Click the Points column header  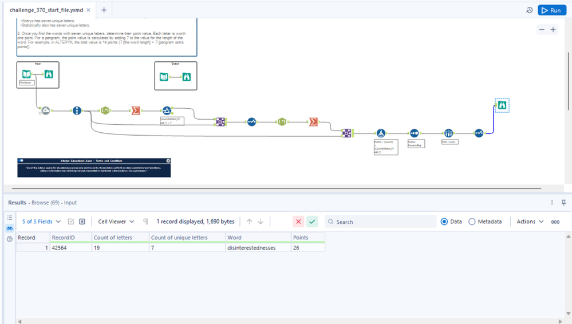click(308, 238)
